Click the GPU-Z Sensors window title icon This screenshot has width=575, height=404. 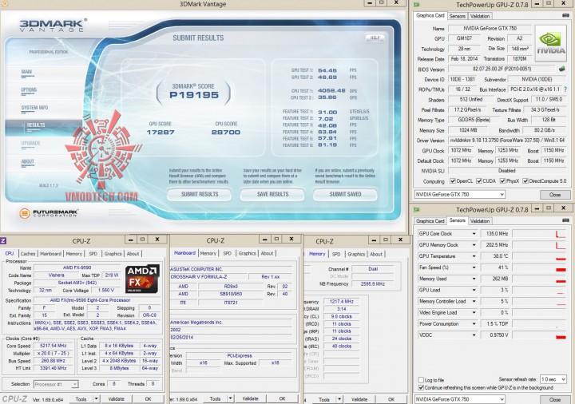pyautogui.click(x=417, y=210)
